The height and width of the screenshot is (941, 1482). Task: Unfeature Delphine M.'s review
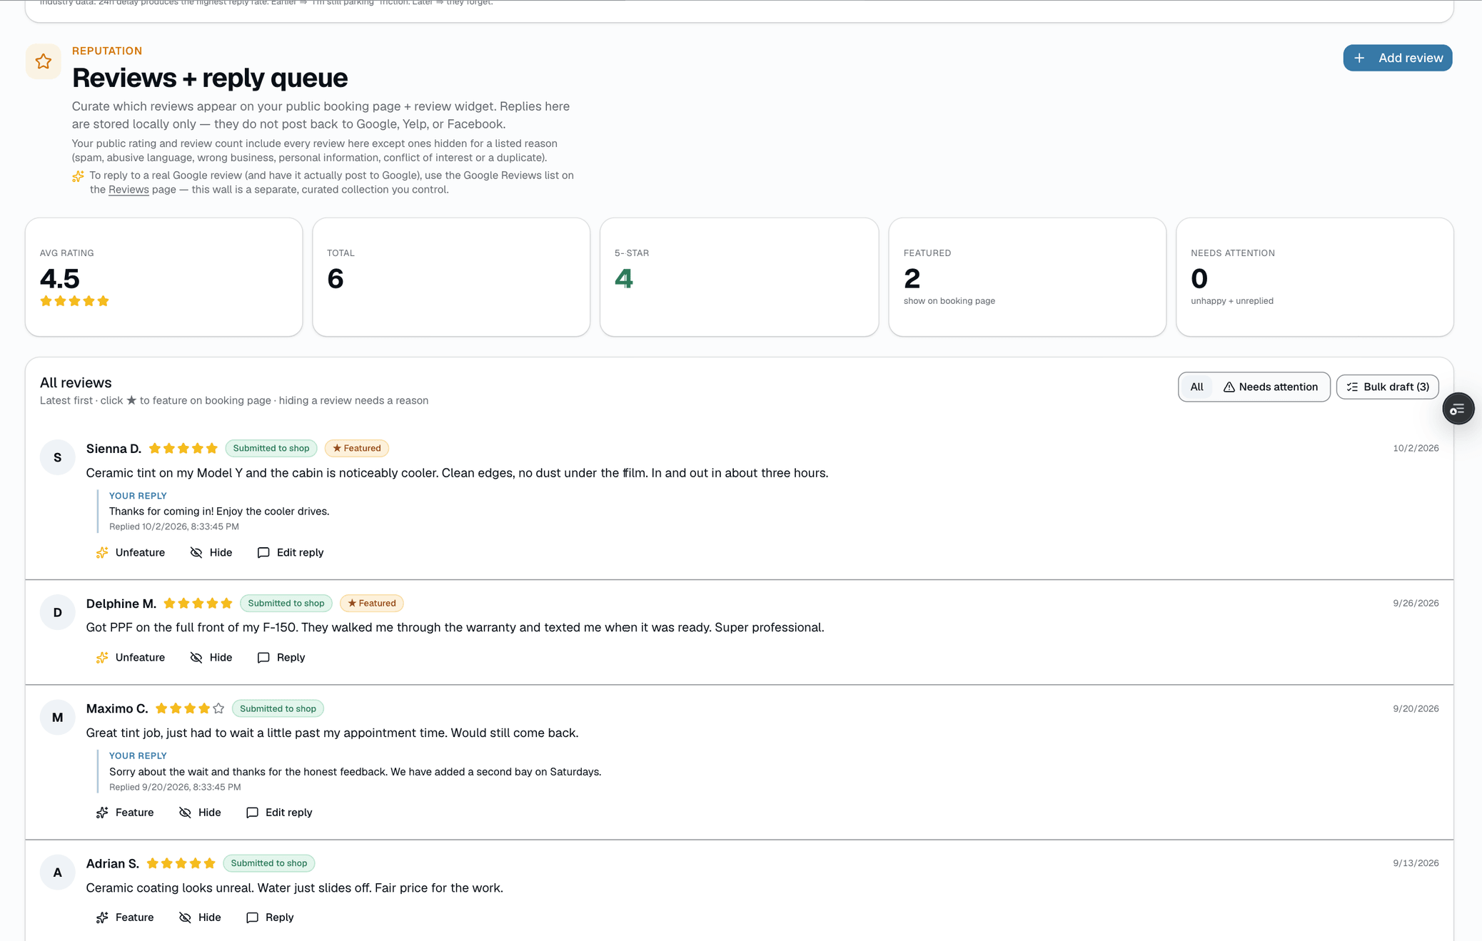tap(131, 657)
